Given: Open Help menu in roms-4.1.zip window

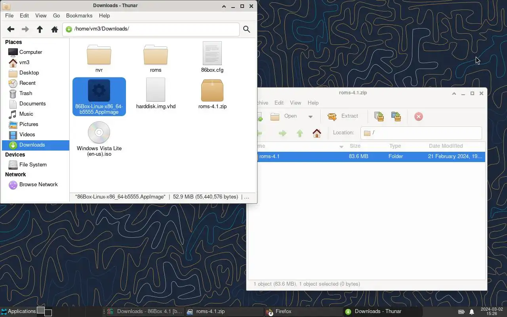Looking at the screenshot, I should tap(313, 103).
